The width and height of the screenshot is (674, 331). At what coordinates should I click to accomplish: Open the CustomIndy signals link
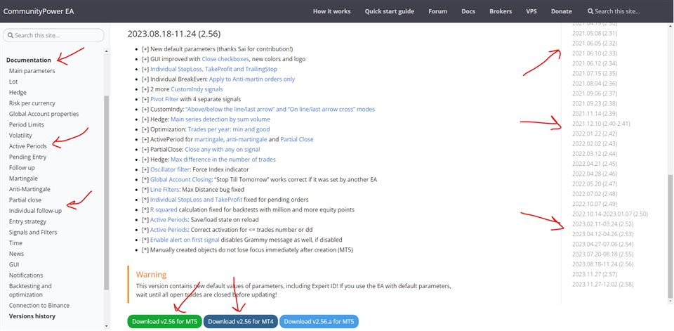[197, 89]
